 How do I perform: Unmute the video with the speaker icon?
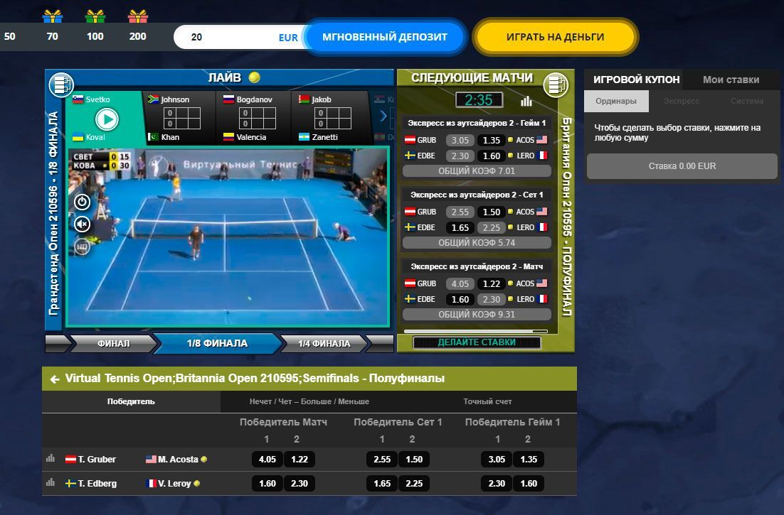pyautogui.click(x=82, y=224)
